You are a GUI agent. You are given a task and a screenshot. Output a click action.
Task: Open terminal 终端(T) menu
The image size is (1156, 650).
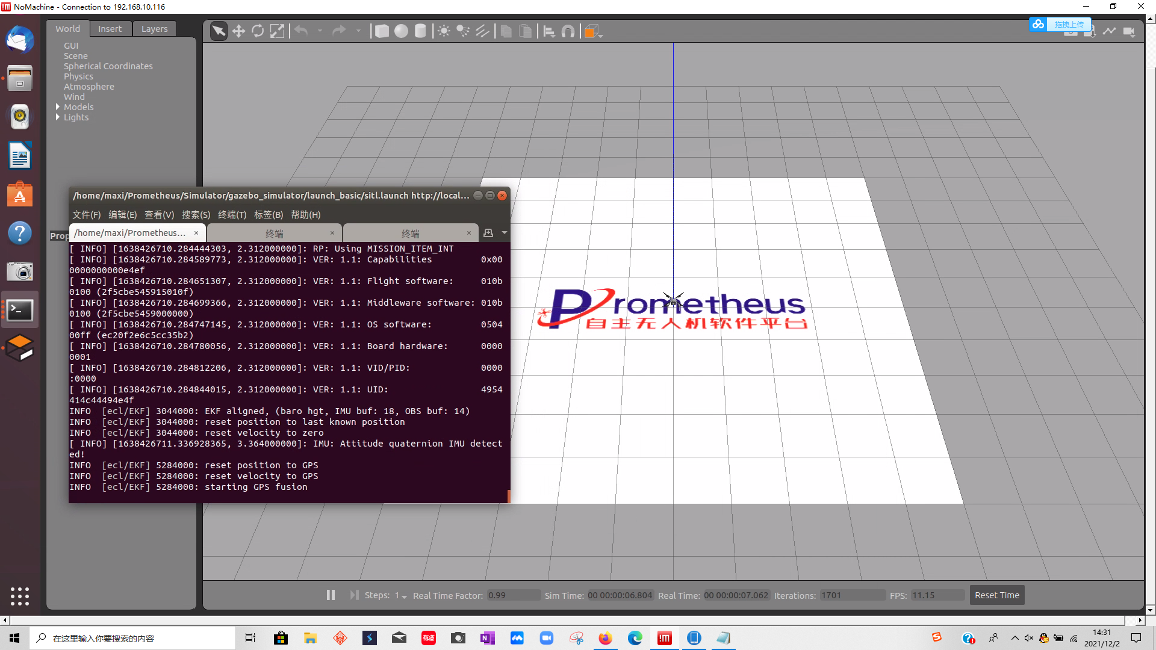pyautogui.click(x=232, y=215)
